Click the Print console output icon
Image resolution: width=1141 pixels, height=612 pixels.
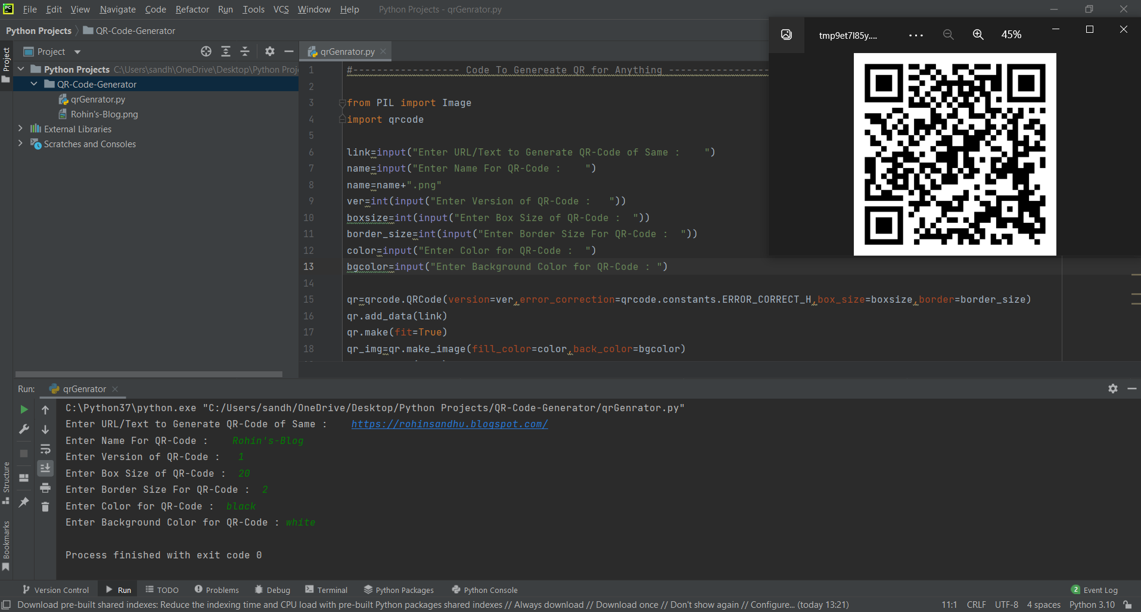45,488
